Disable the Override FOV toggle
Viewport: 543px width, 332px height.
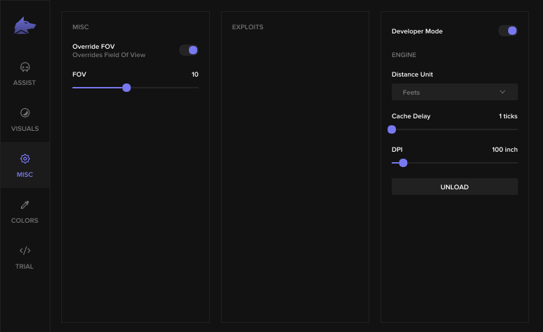pyautogui.click(x=189, y=50)
